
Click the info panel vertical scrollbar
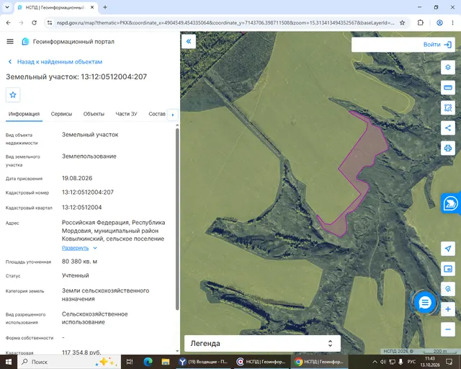point(177,219)
